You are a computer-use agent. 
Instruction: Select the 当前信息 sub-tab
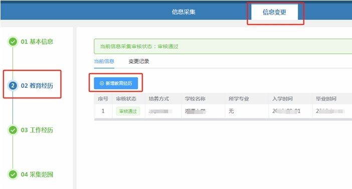(104, 61)
